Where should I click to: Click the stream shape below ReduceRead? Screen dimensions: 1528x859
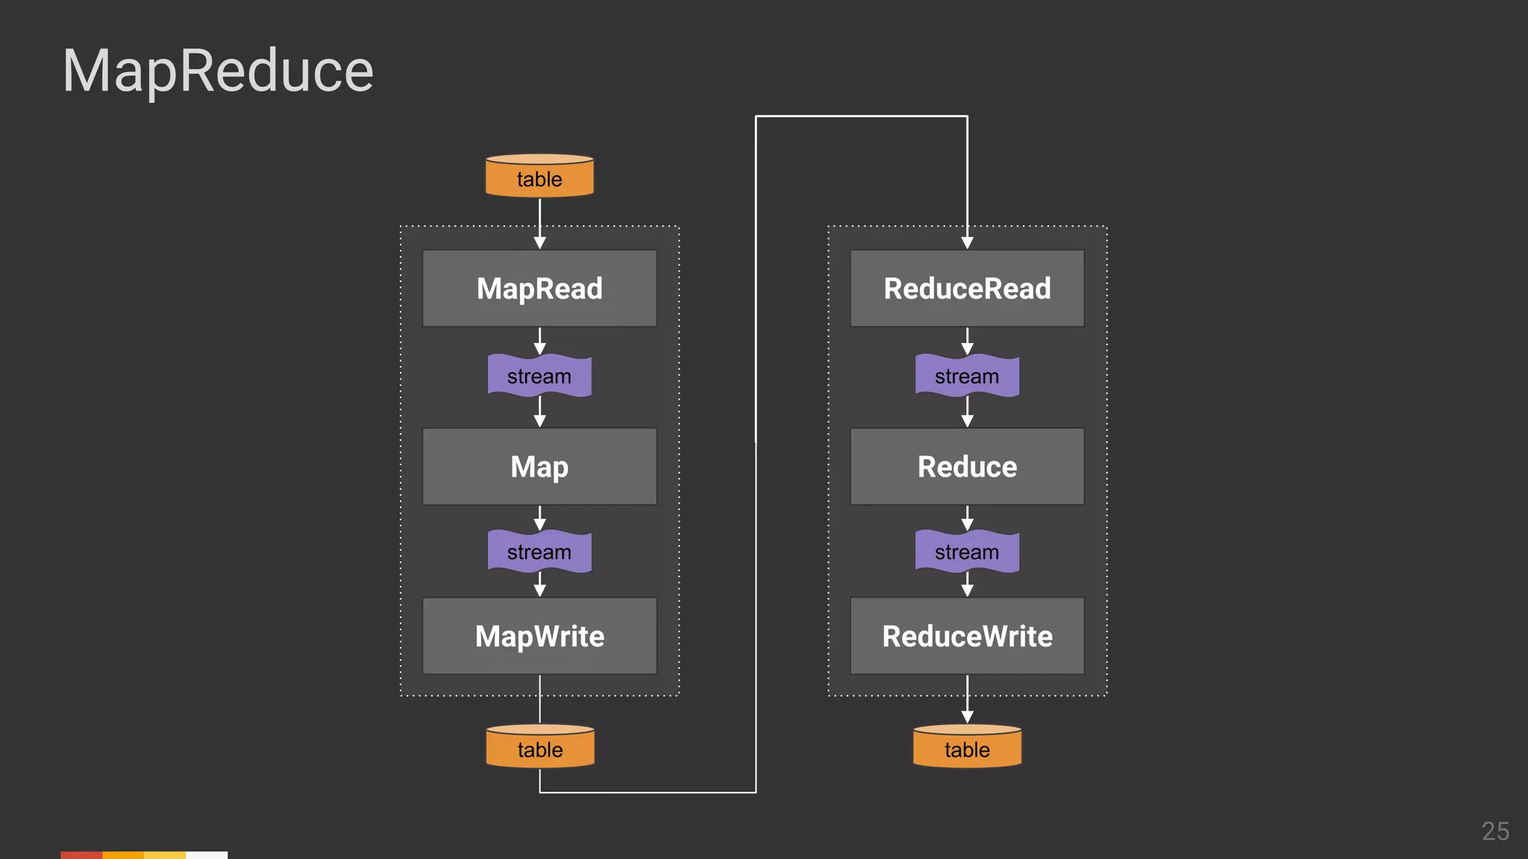[x=967, y=376]
